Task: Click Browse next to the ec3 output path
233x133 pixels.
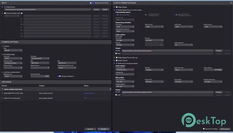Action: coord(219,51)
